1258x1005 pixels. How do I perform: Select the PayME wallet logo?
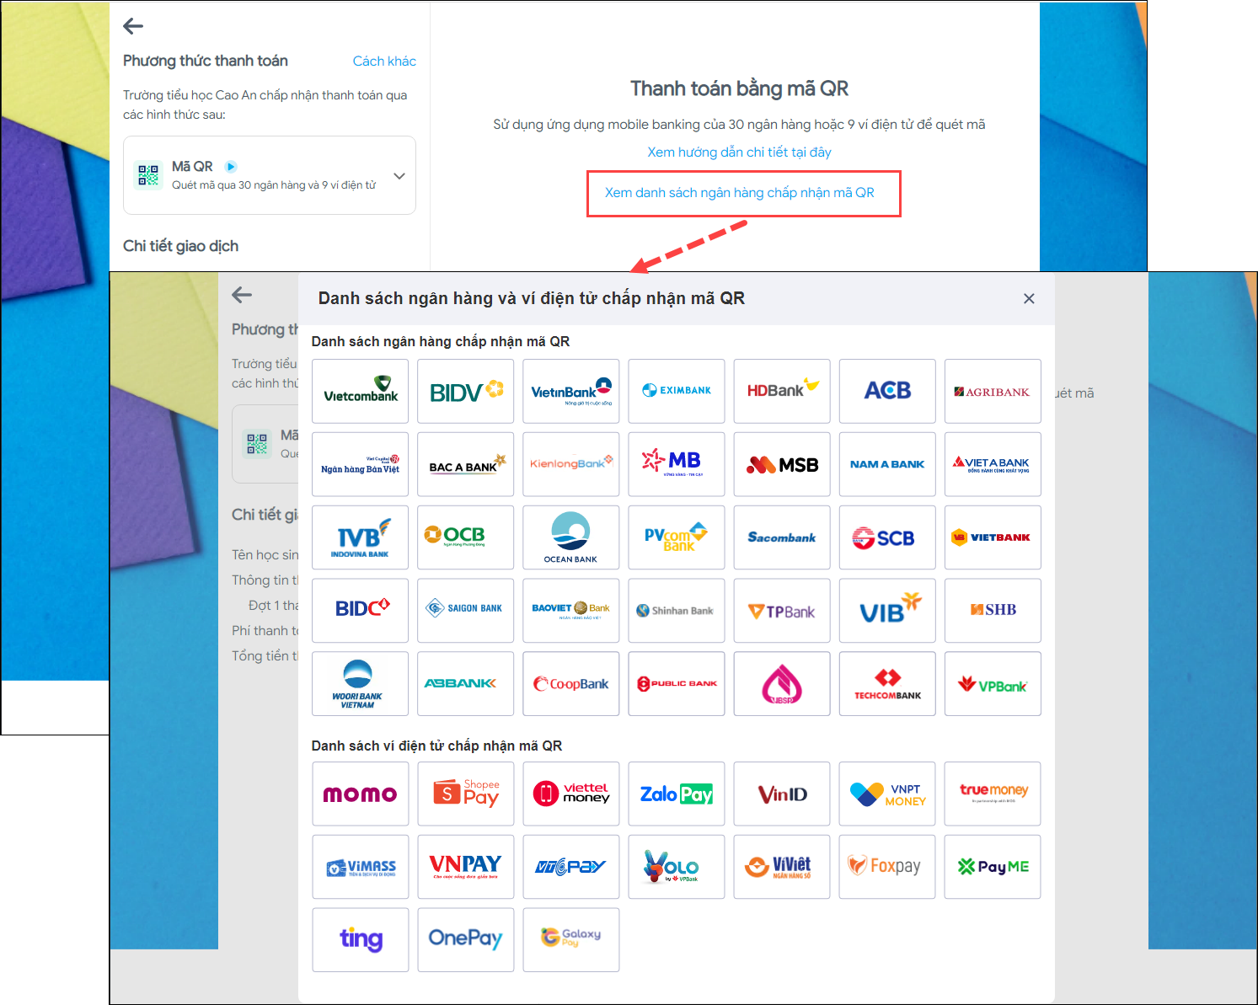(x=993, y=867)
